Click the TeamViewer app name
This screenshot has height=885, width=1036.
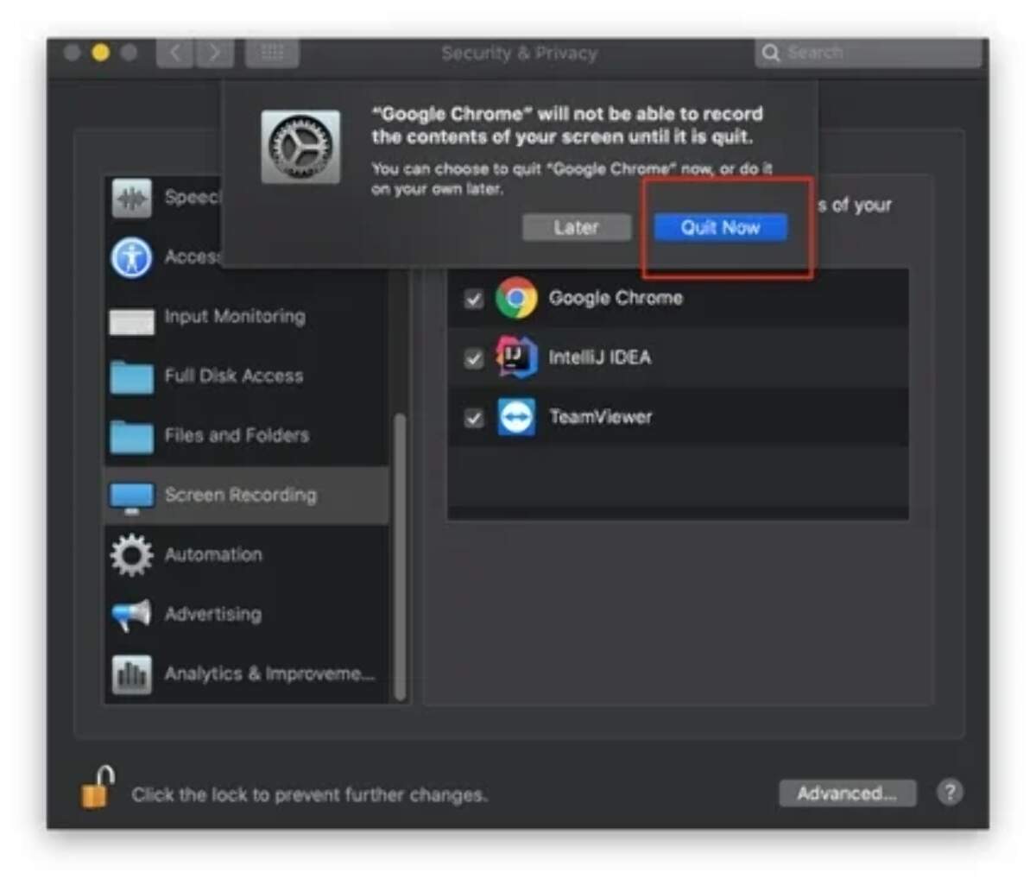click(x=601, y=417)
